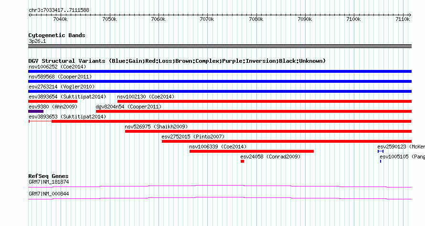The image size is (425, 226).
Task: Click the small blue esv2590123 variant marker
Action: coord(381,151)
